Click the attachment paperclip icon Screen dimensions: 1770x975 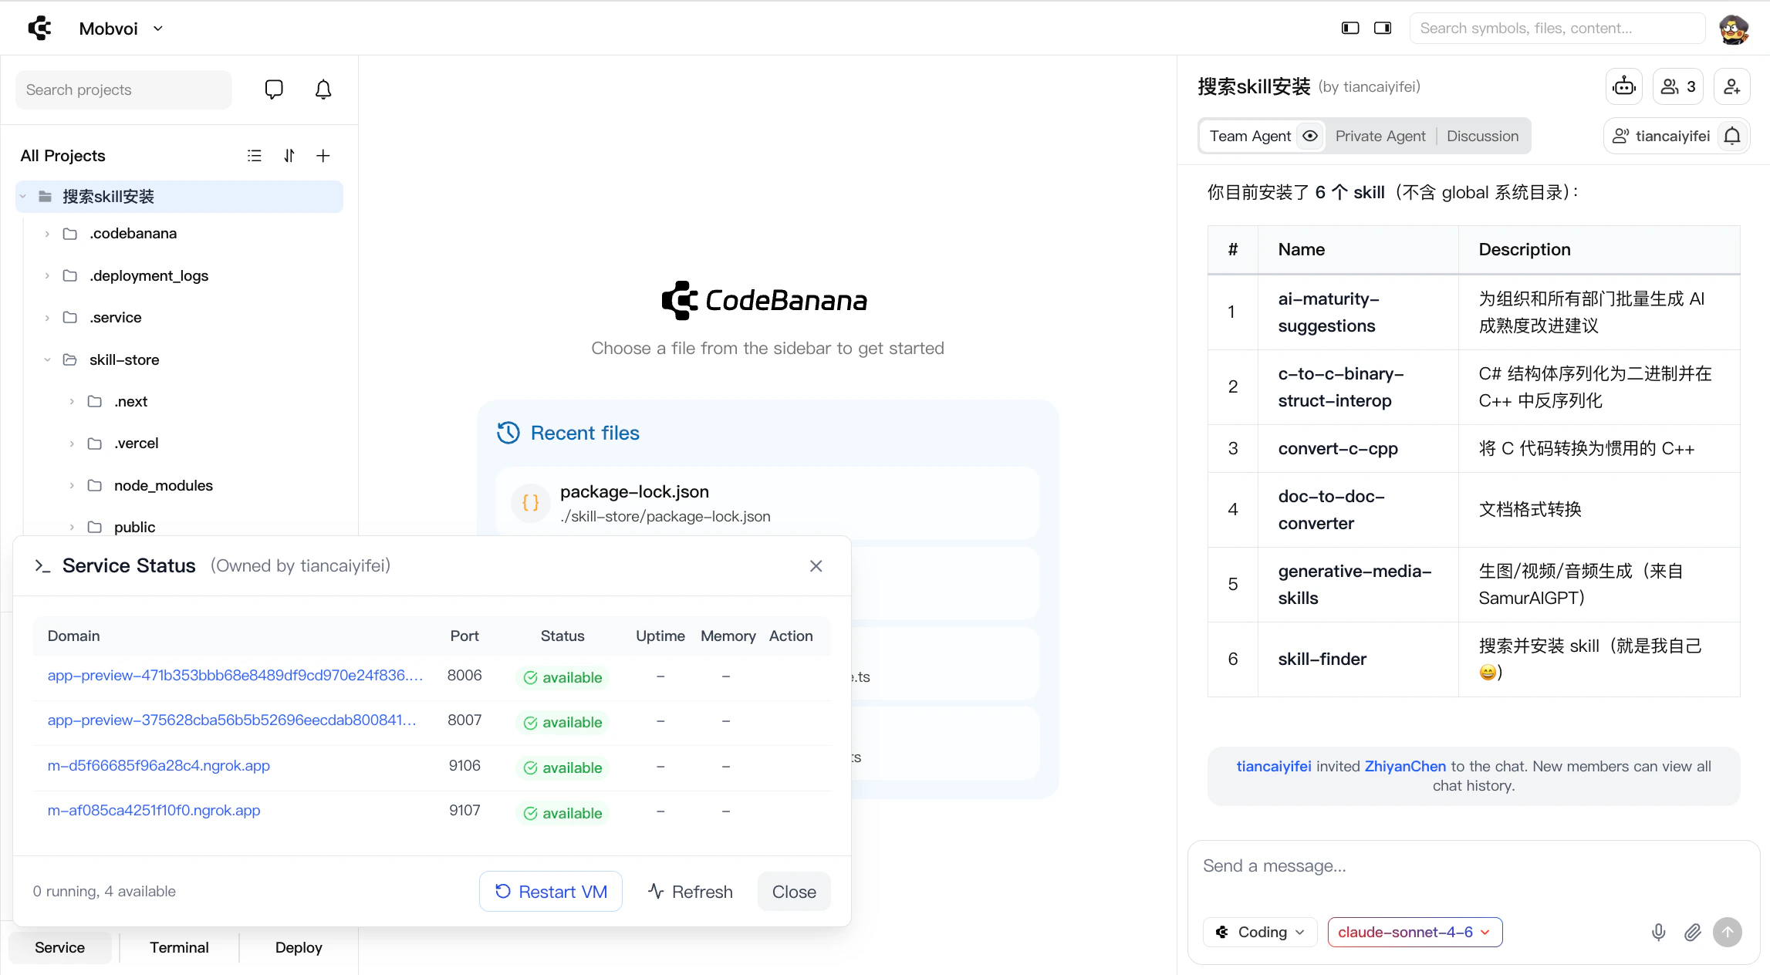pos(1692,932)
